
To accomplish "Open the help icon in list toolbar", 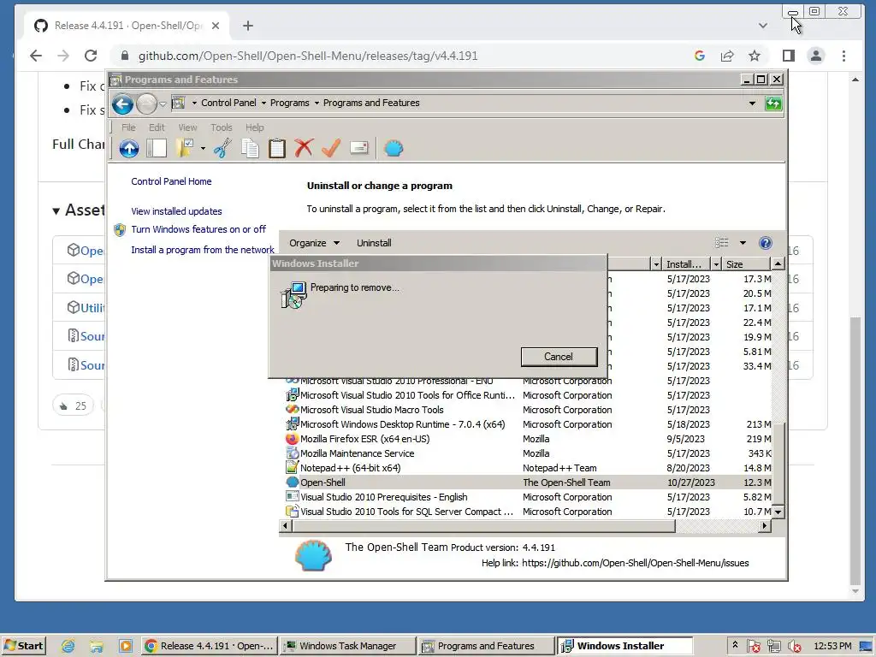I will point(766,243).
